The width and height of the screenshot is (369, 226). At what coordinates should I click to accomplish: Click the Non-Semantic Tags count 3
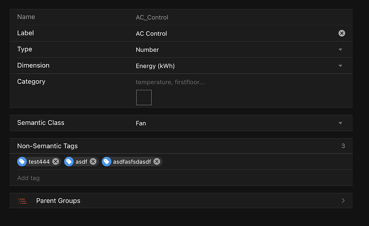coord(343,146)
